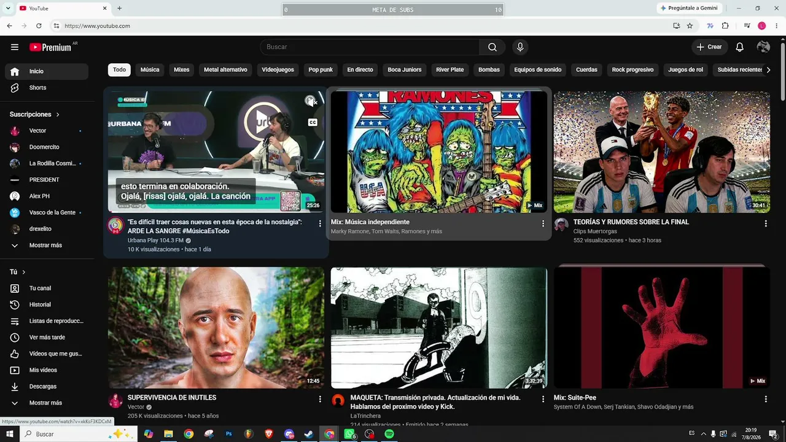The height and width of the screenshot is (442, 786).
Task: Click the search magnifier button
Action: pos(492,47)
